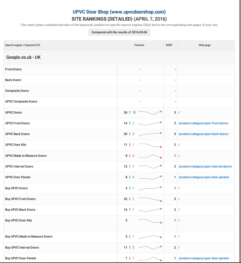The height and width of the screenshot is (263, 241).
Task: Click the green up arrow in UPVC Door Panels row
Action: coord(130,177)
